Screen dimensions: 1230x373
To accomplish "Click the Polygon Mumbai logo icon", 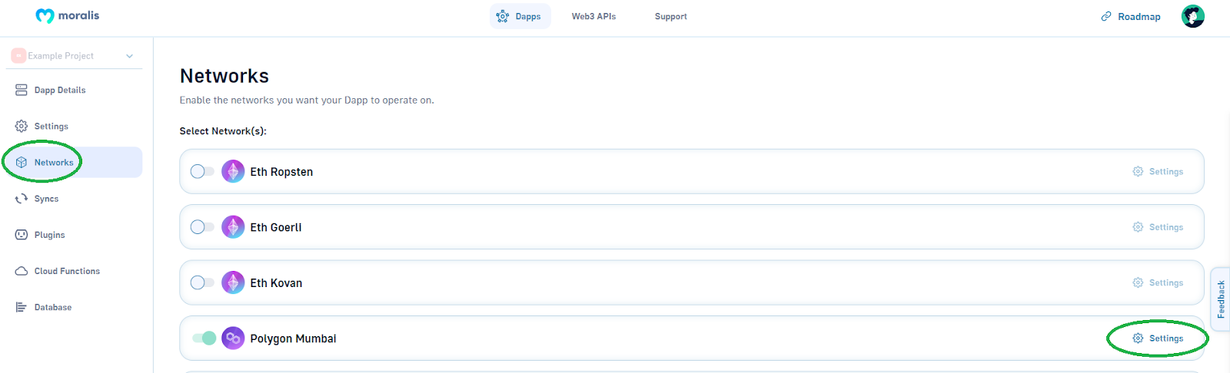I will (233, 338).
